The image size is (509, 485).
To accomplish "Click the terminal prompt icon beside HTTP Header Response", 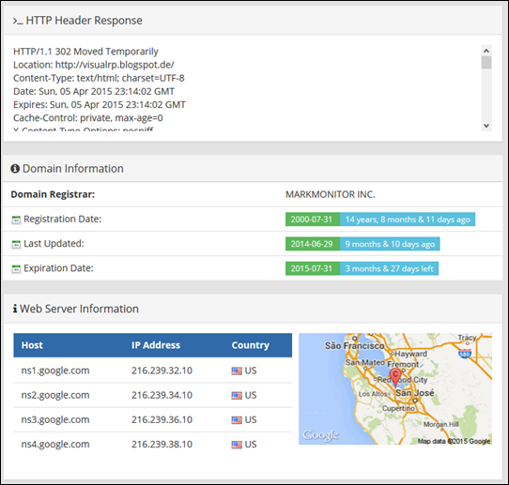I will 18,21.
